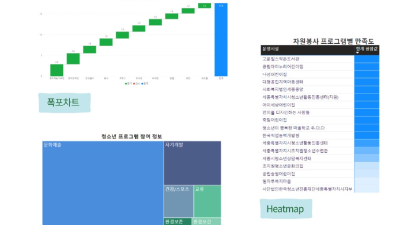Click the green waterfall bar labeled 1.4
Image resolution: width=409 pixels, height=225 pixels.
[x=172, y=16]
